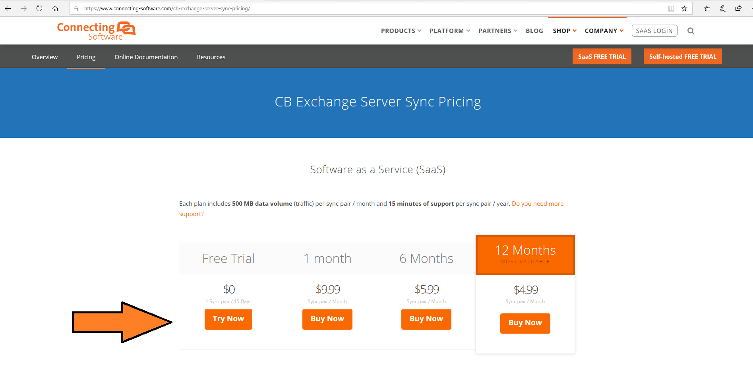Click the SAAS LOGIN button
Screen dimensions: 753x367
(x=654, y=31)
